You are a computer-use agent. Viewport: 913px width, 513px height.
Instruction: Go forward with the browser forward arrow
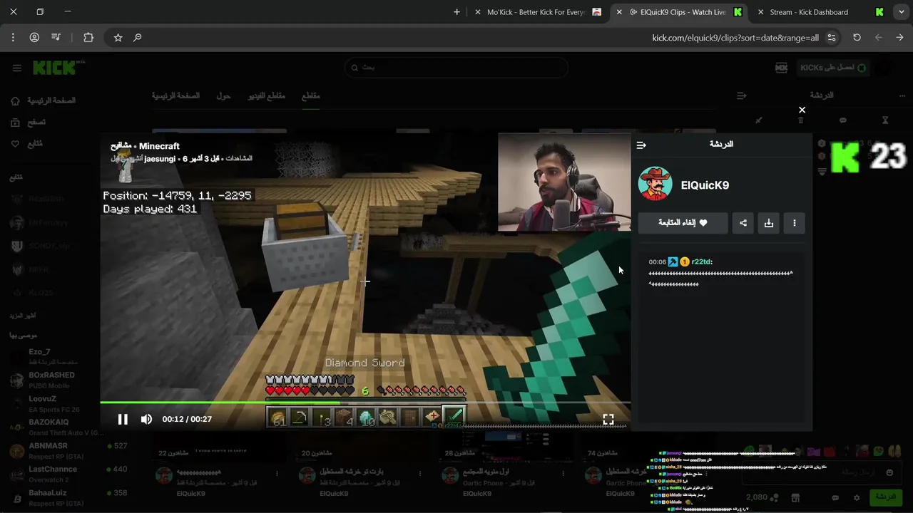(x=878, y=38)
